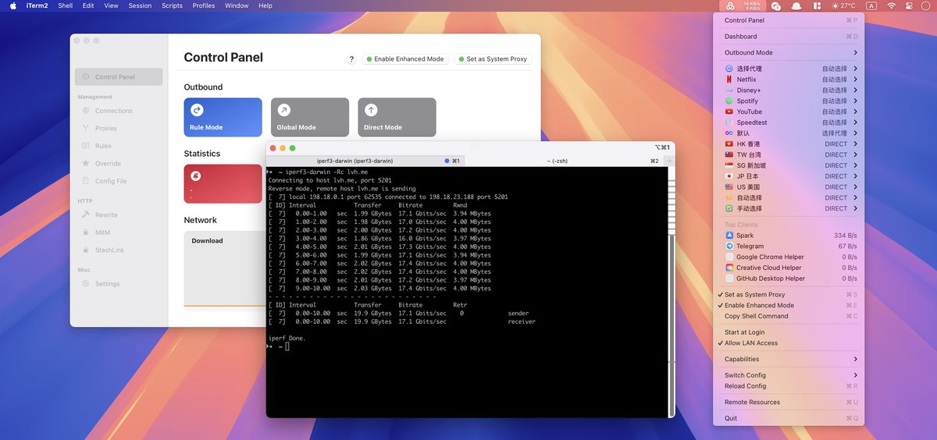This screenshot has width=937, height=440.
Task: Select Global Mode outbound card
Action: [310, 117]
